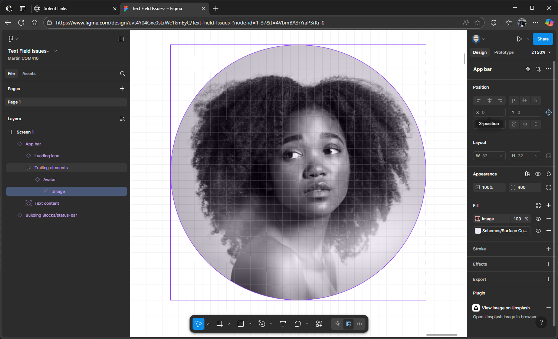Click the Rectangle shape tool
Viewport: 558px width, 339px height.
[x=241, y=324]
